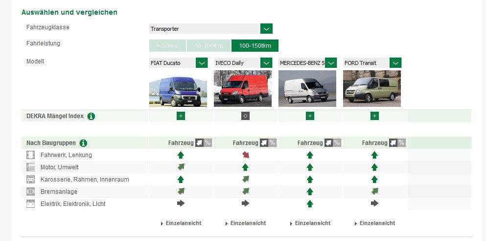Click the blue FIAT Ducato van photo

pos(178,88)
